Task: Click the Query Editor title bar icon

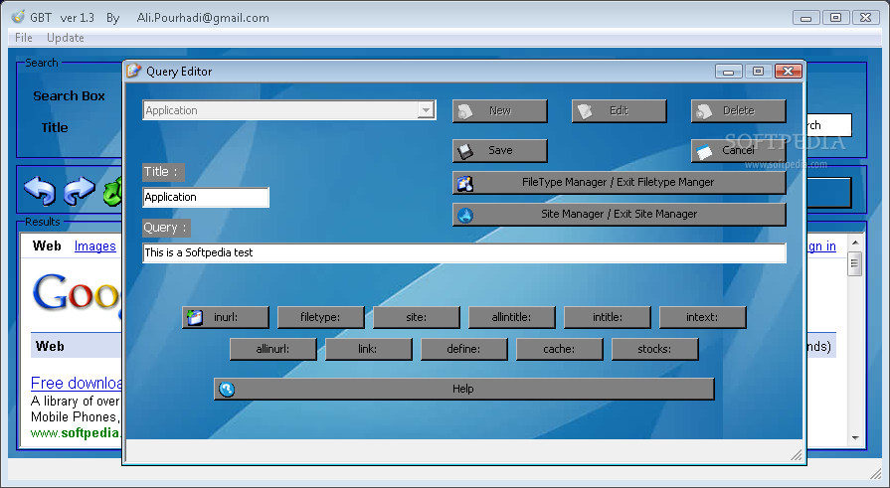Action: pos(134,71)
